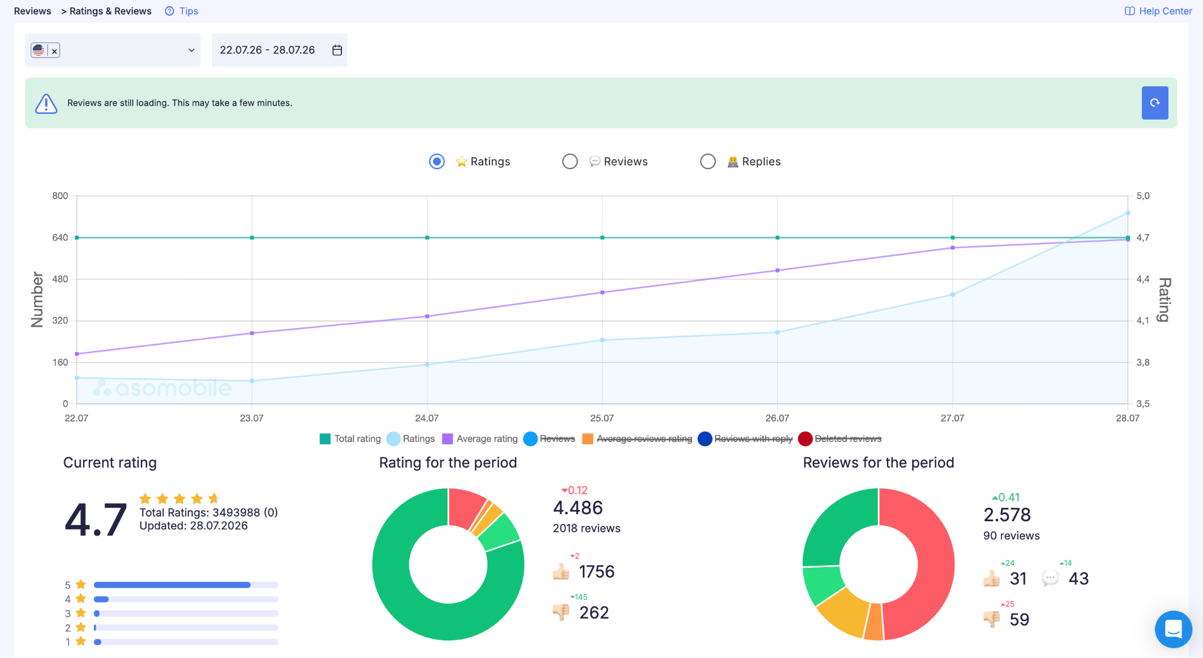This screenshot has height=658, width=1203.
Task: Open the 22.07.26 - 28.07.26 date range field
Action: point(280,50)
